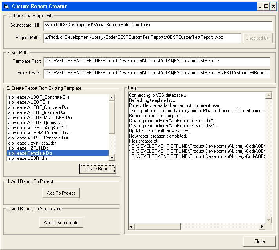Click the Add To Project button
Image resolution: width=279 pixels, height=250 pixels.
pyautogui.click(x=61, y=193)
